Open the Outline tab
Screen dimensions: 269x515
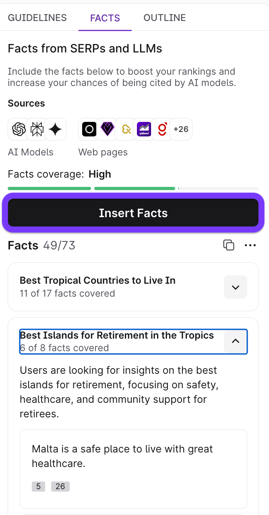(x=165, y=18)
